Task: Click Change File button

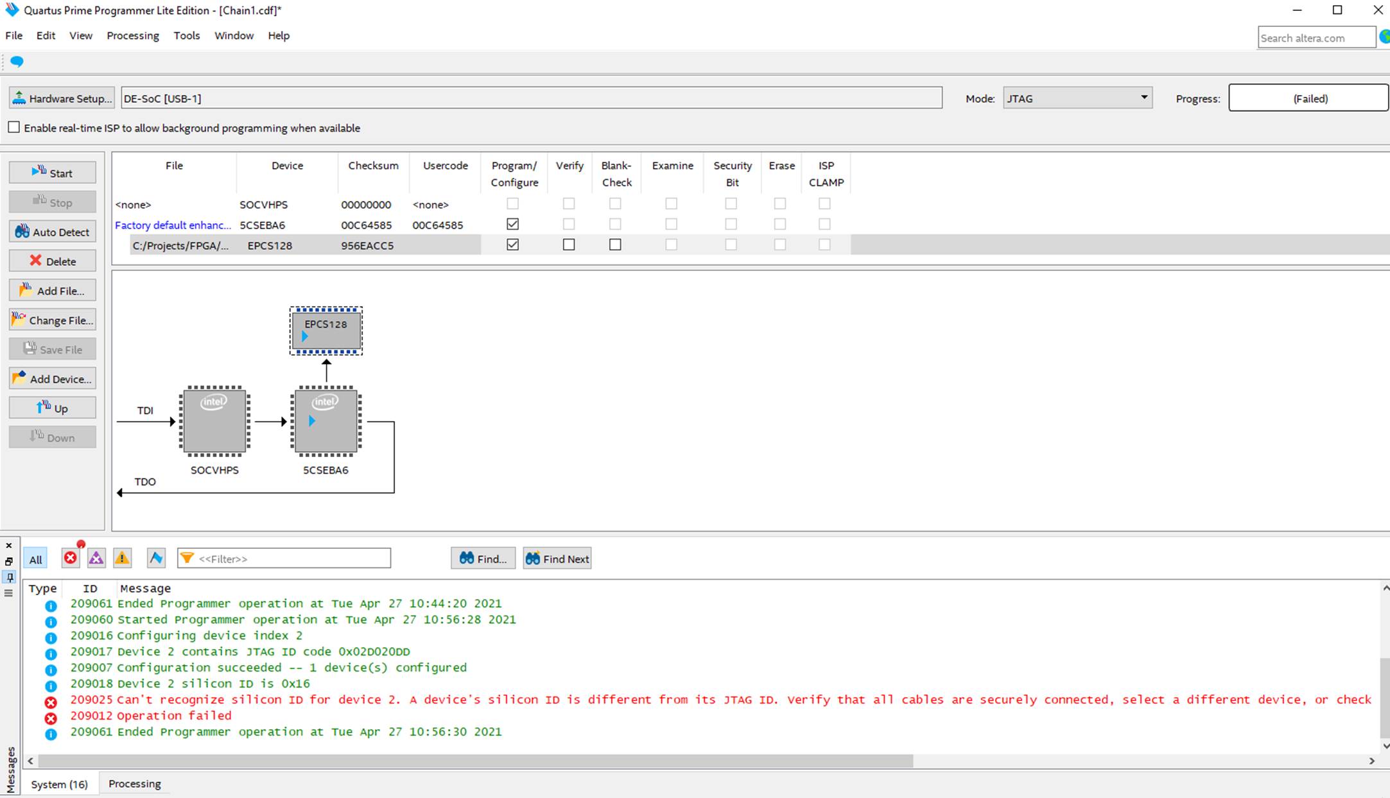Action: [53, 320]
